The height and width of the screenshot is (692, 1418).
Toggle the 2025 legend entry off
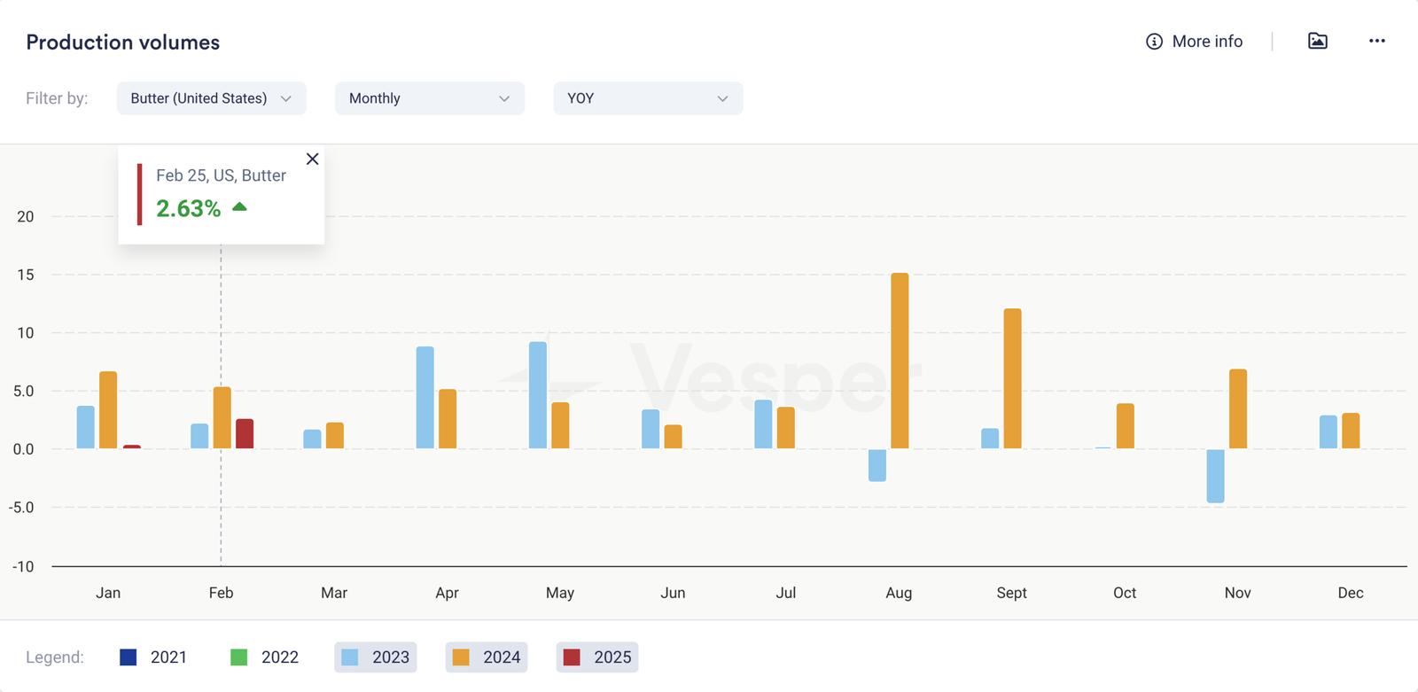(x=597, y=657)
